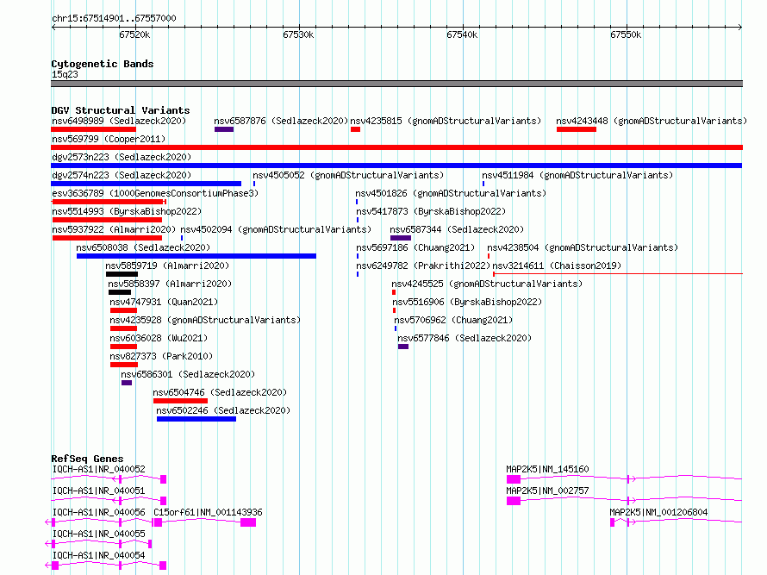This screenshot has height=575, width=767.
Task: Select nsv4505052 gnomAD variant label
Action: tap(348, 175)
